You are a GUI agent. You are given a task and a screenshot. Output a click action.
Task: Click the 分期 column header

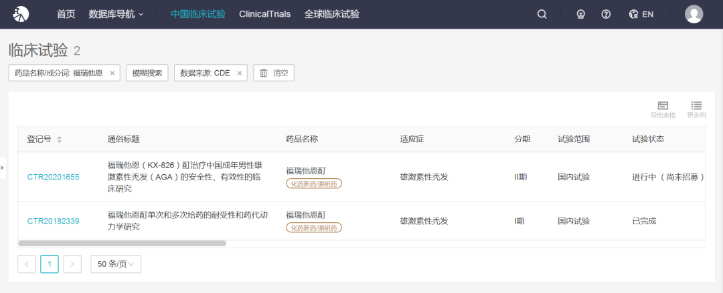[522, 139]
